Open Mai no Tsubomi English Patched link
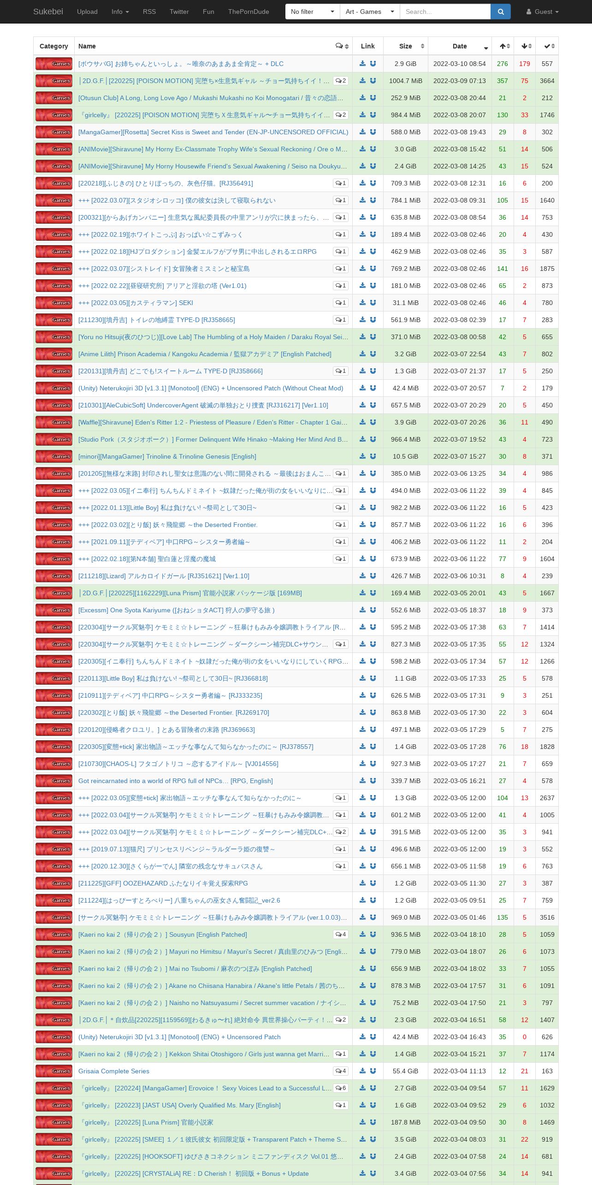592x1185 pixels. click(x=195, y=969)
